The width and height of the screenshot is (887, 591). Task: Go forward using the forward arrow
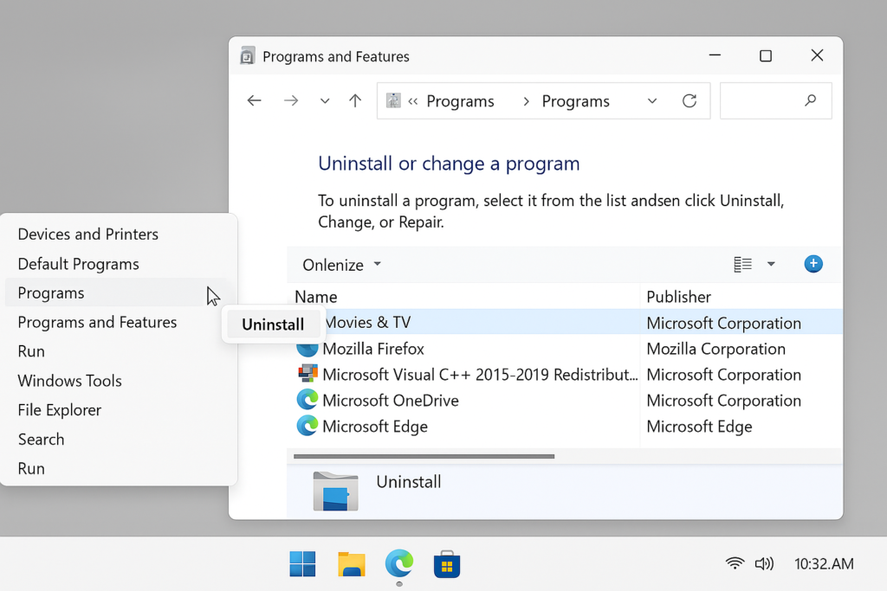[x=291, y=101]
